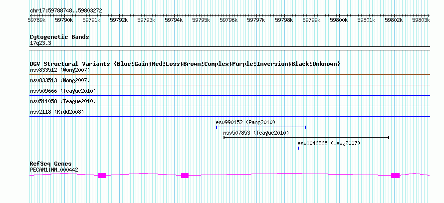Select the RefSeq Genes track title

click(x=51, y=164)
